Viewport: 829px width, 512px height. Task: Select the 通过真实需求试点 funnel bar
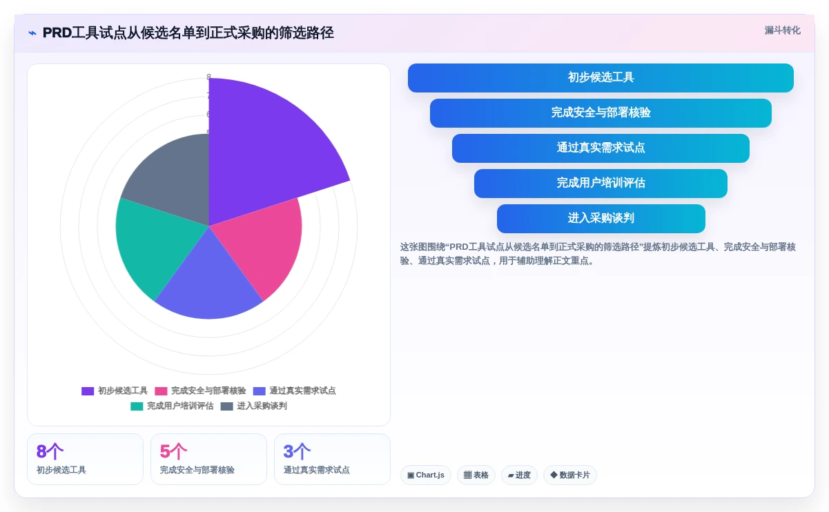[601, 148]
